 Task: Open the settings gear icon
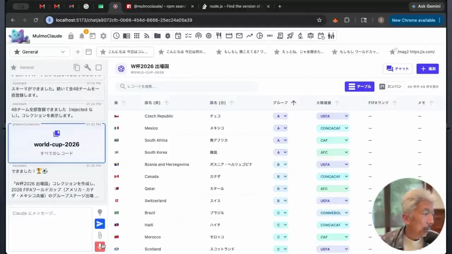coord(103,36)
